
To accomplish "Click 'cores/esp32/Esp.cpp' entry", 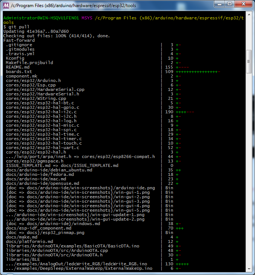I will click(x=31, y=85).
